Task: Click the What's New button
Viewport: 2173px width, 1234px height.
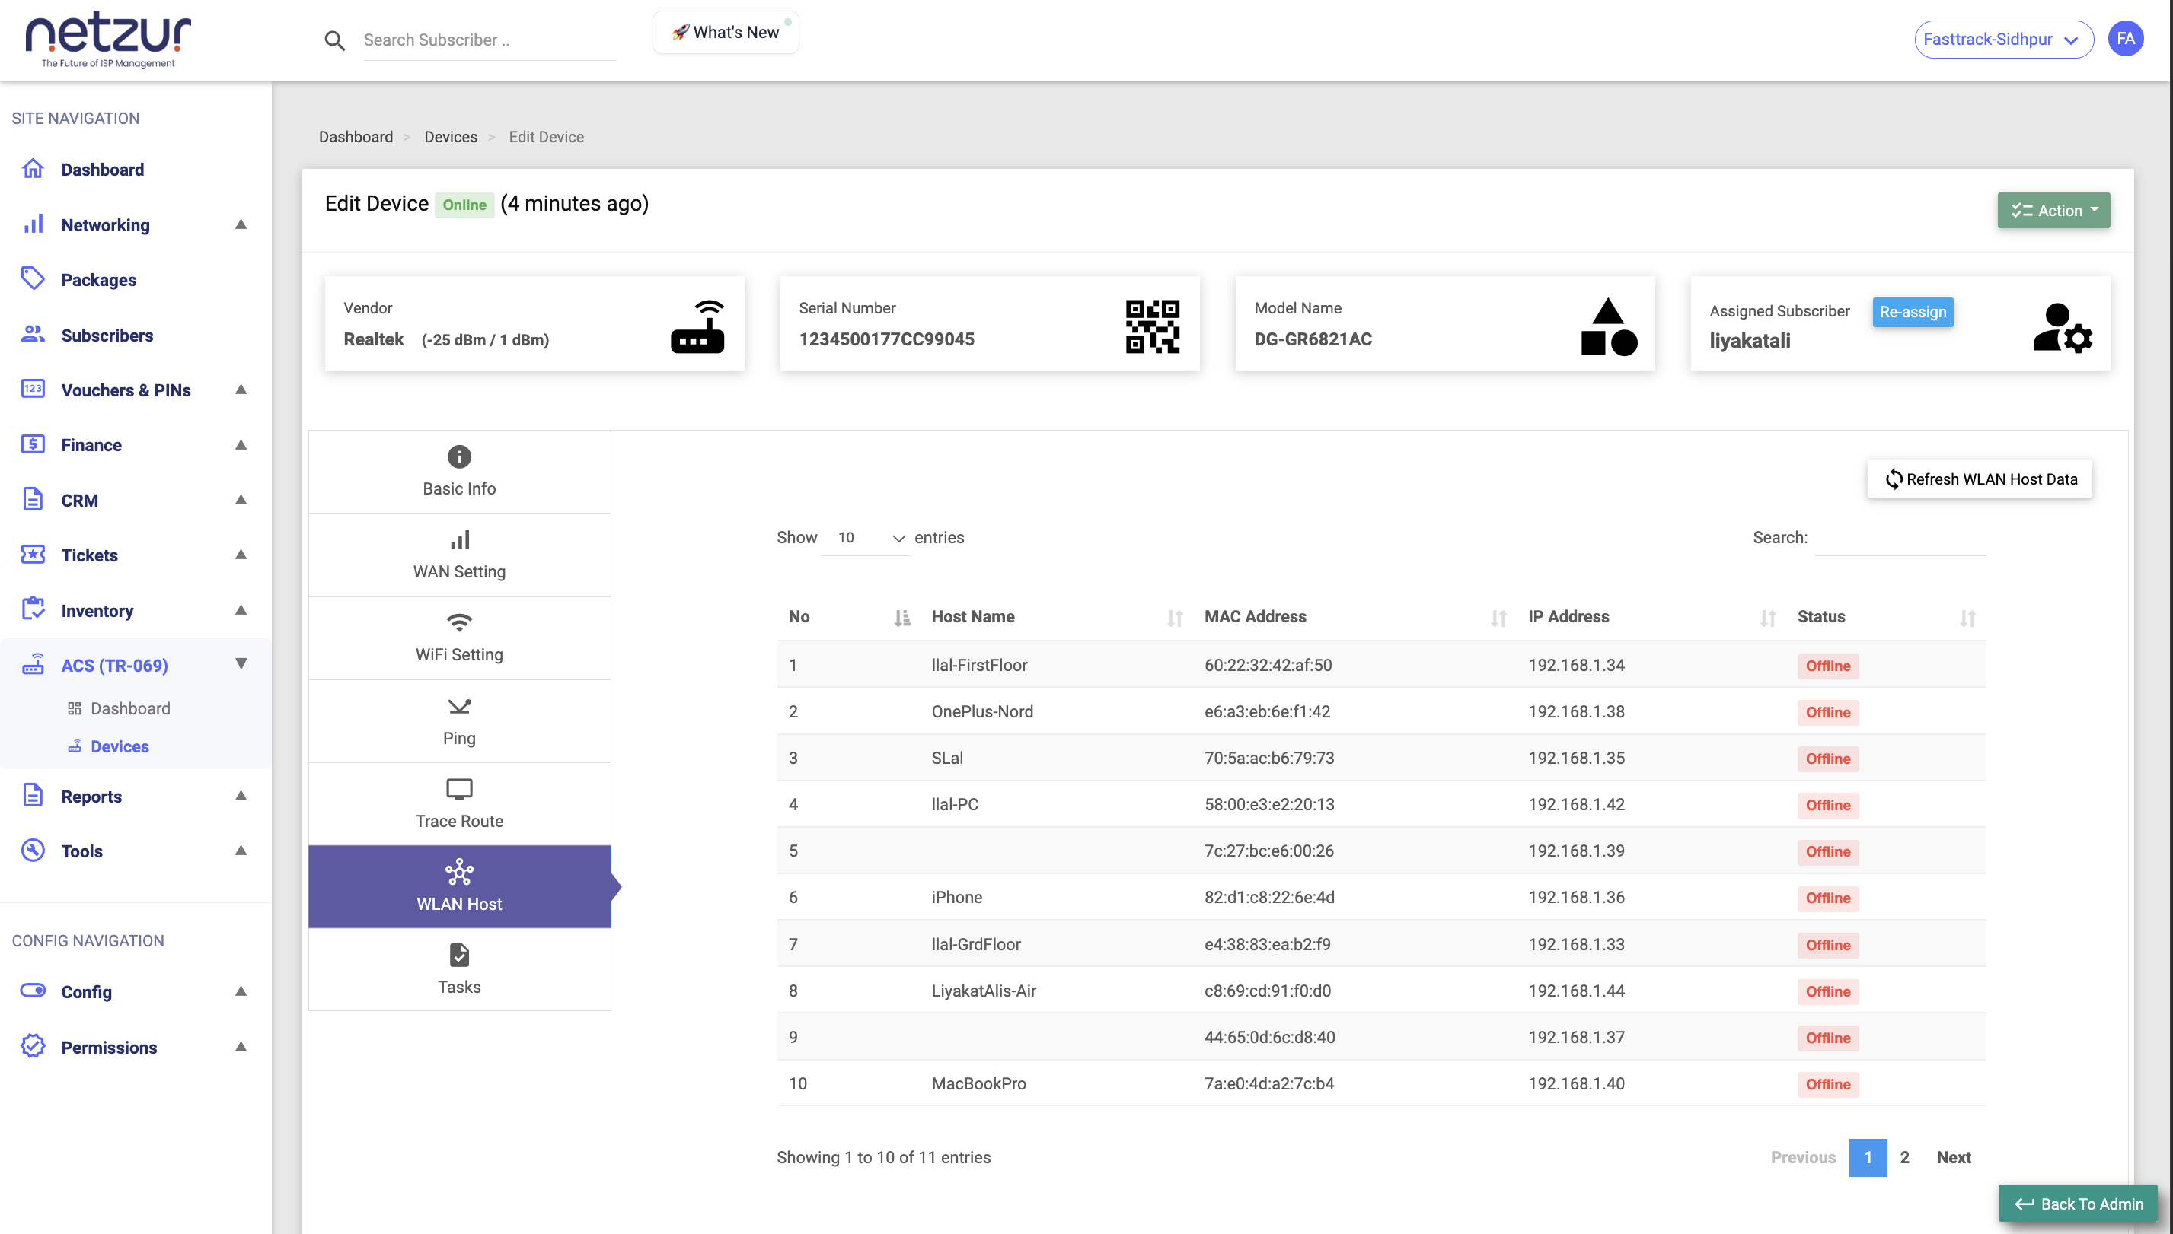Action: click(x=725, y=32)
